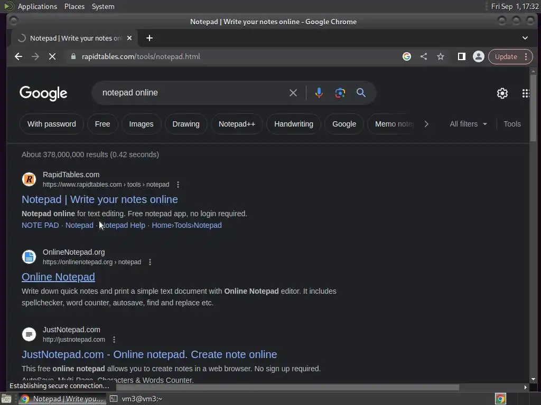Click the site security lock icon
541x405 pixels.
(x=73, y=56)
